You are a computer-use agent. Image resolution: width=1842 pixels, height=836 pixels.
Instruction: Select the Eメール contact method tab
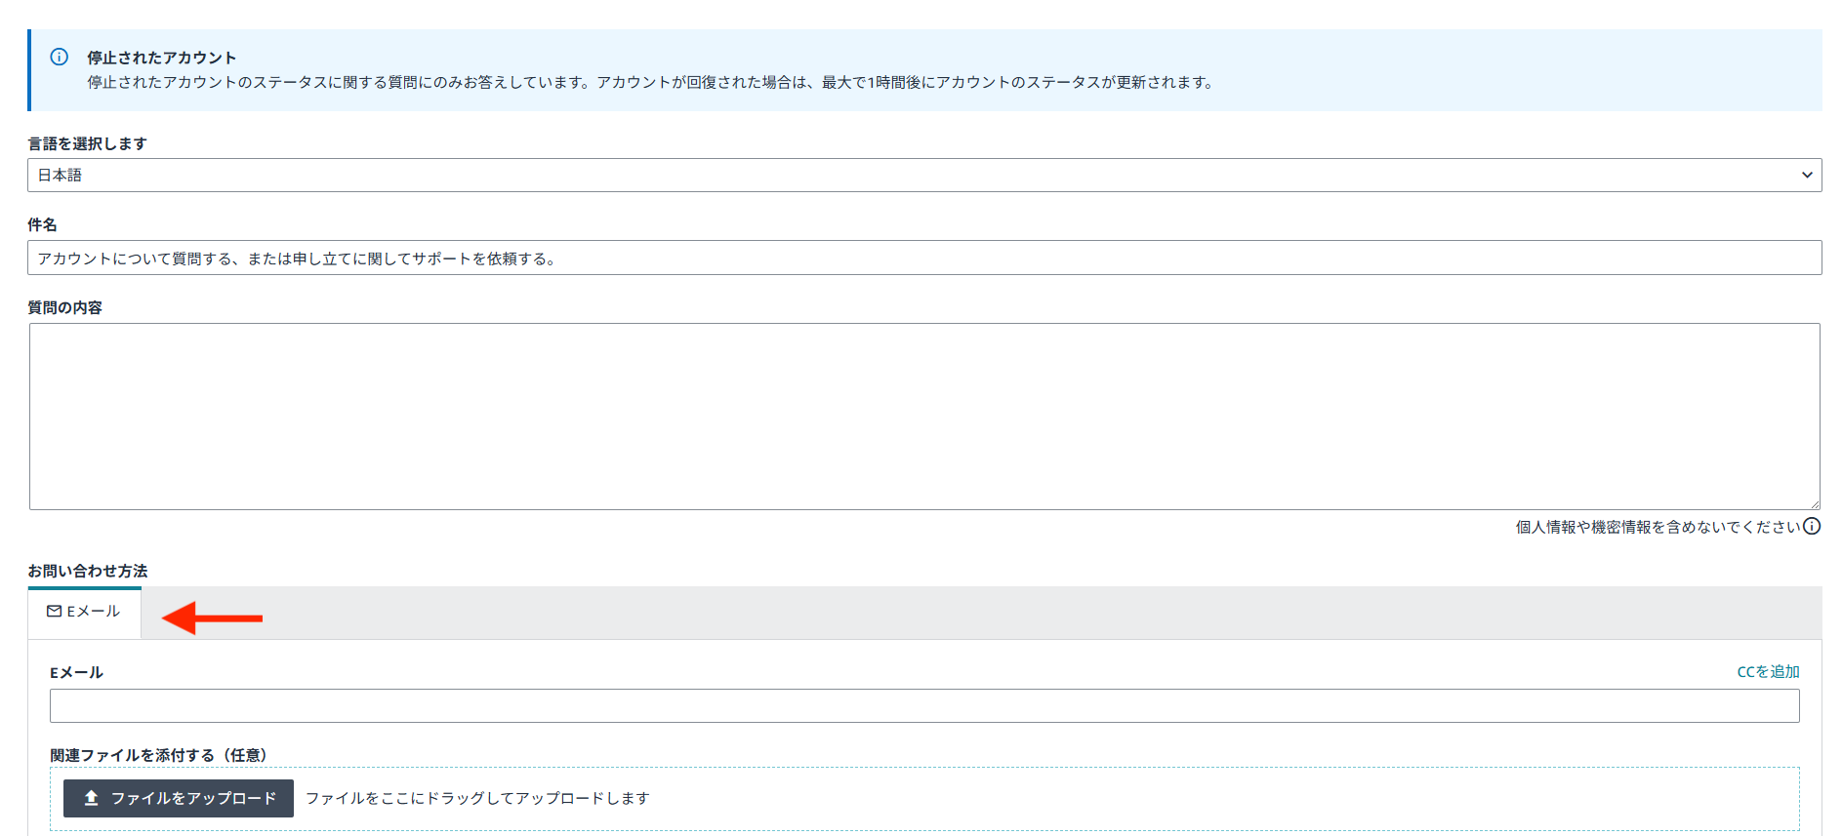point(85,612)
